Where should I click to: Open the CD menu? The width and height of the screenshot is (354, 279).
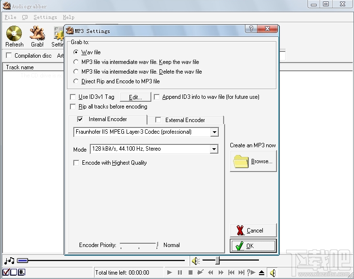25,17
